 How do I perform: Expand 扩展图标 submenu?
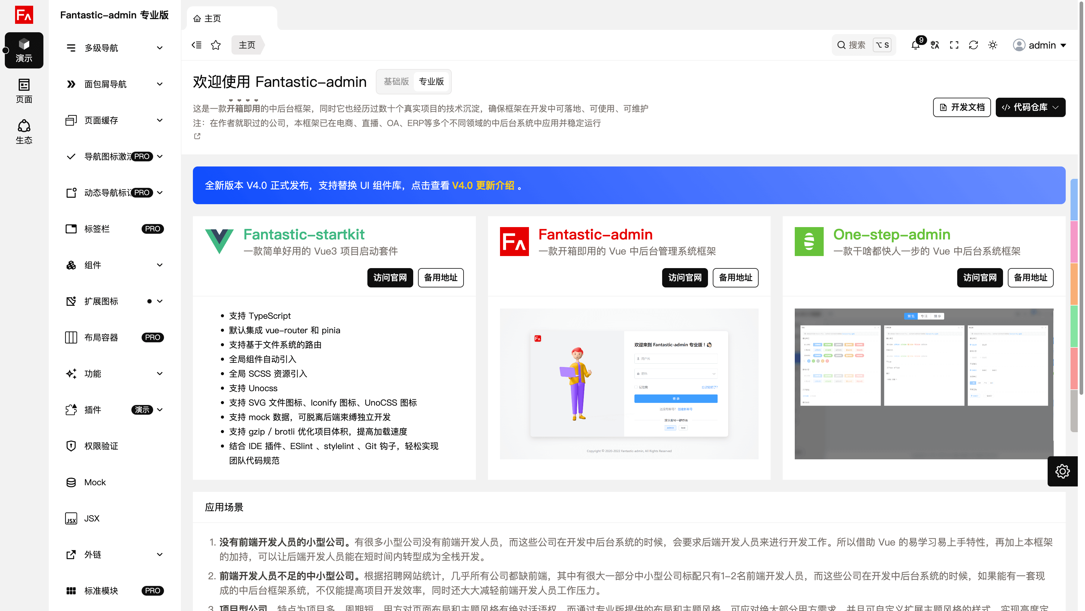115,301
